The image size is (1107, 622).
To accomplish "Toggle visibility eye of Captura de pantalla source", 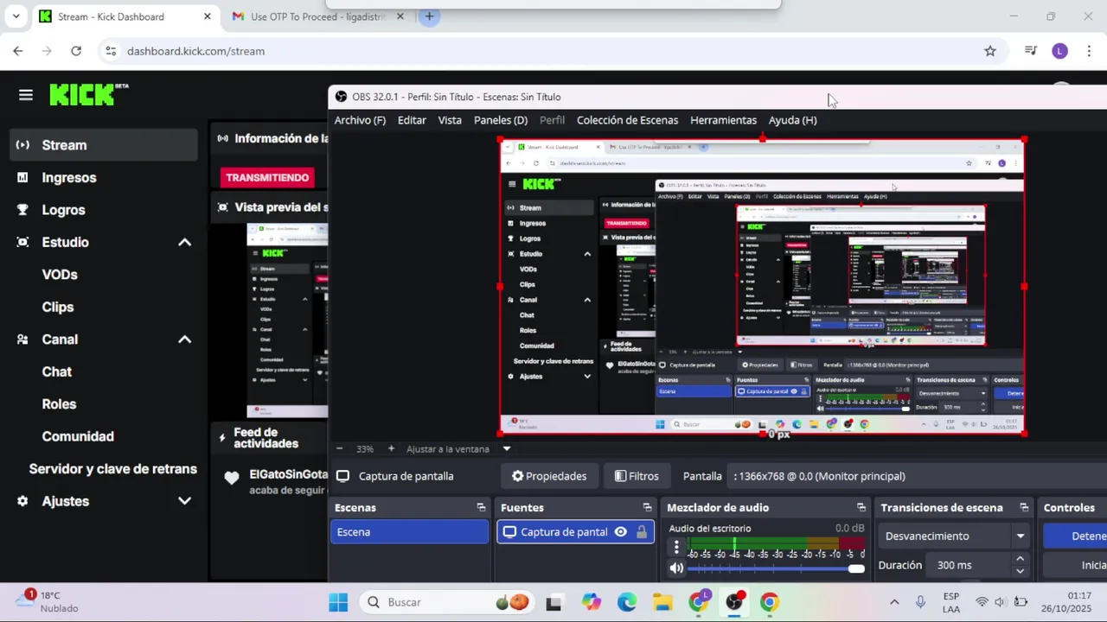I will pos(621,532).
